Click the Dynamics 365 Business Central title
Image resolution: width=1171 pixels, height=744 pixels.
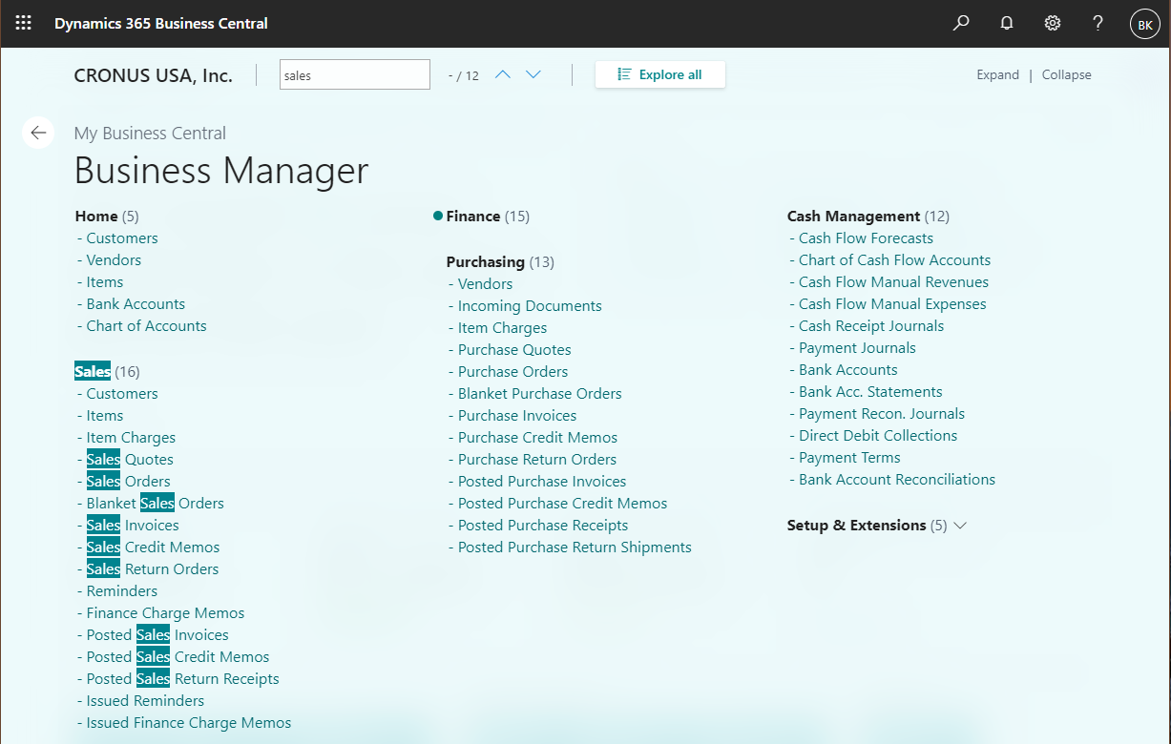coord(161,24)
